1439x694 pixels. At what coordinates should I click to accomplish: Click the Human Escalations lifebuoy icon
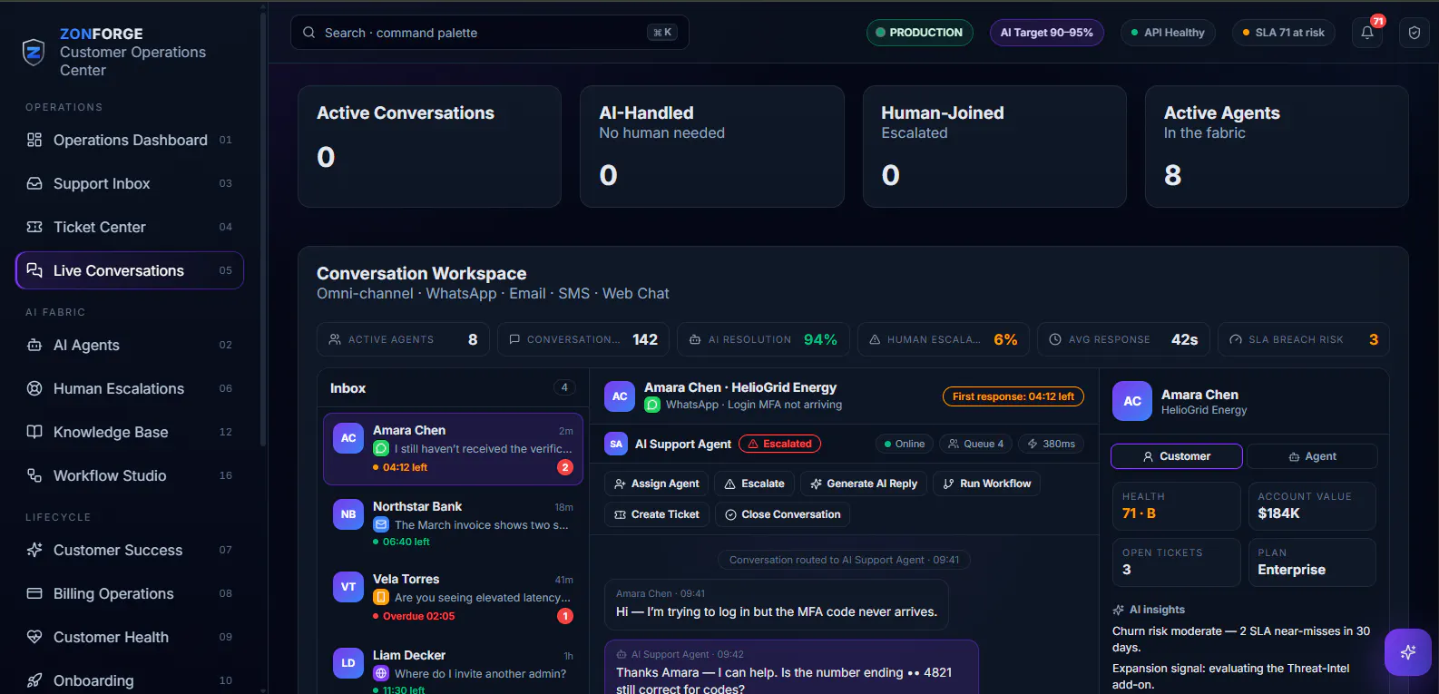coord(34,388)
